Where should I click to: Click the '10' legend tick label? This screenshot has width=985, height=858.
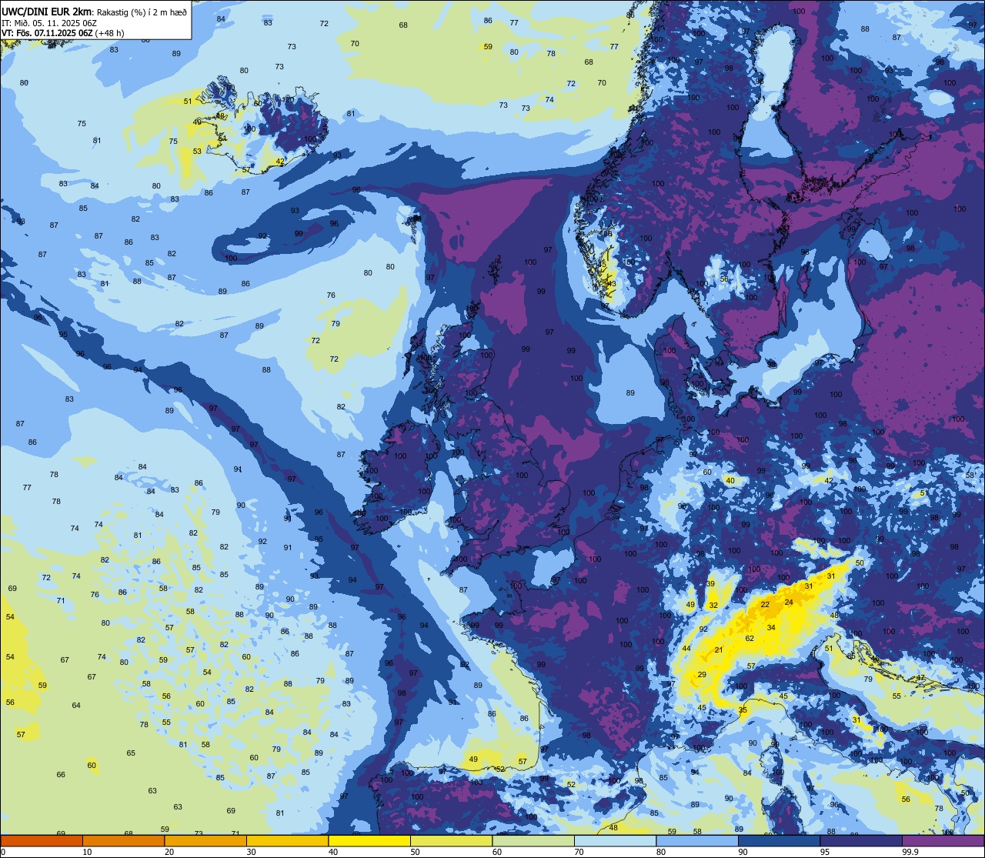(87, 852)
